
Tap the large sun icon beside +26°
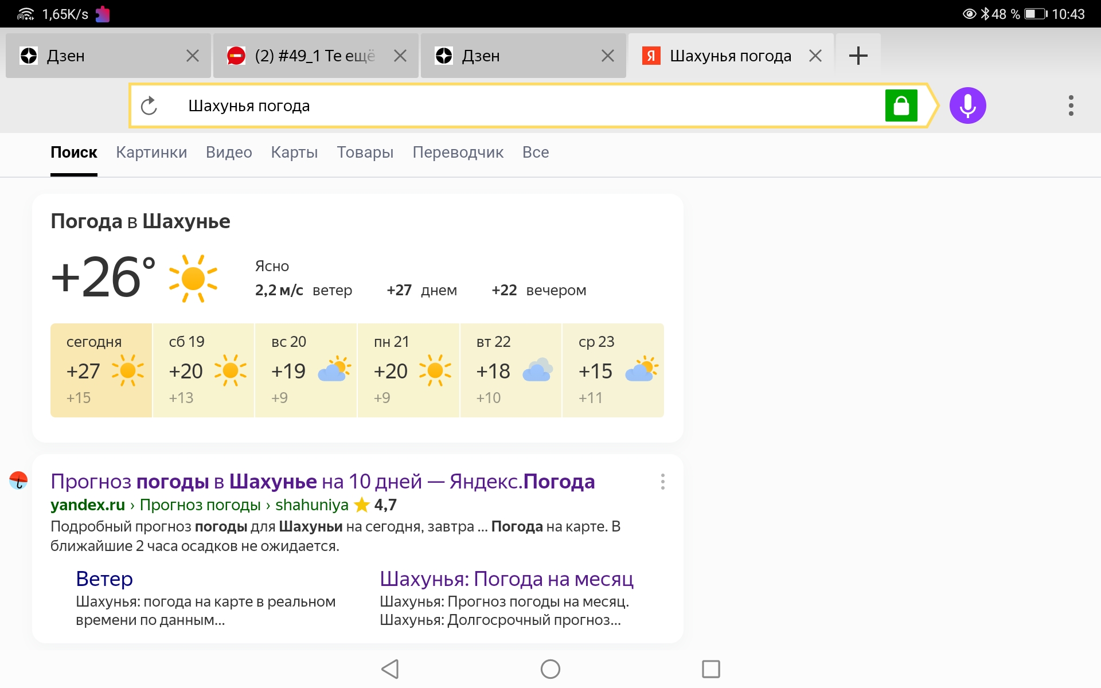pos(193,279)
